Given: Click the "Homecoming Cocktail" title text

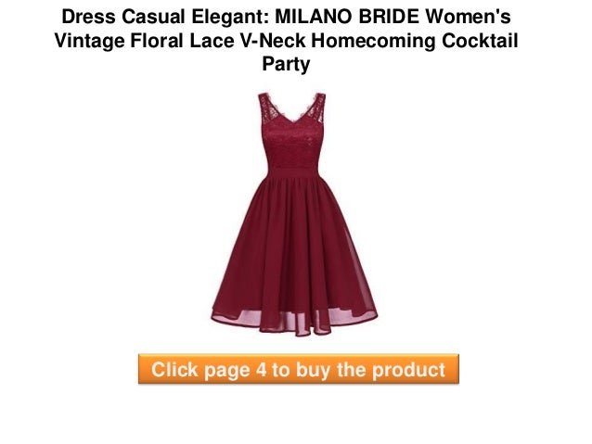Looking at the screenshot, I should tap(415, 41).
